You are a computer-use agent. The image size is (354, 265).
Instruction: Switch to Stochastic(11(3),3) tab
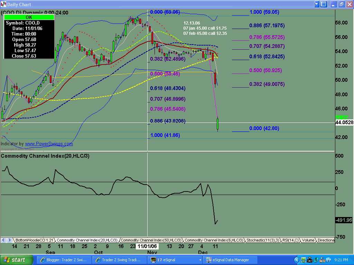263,240
